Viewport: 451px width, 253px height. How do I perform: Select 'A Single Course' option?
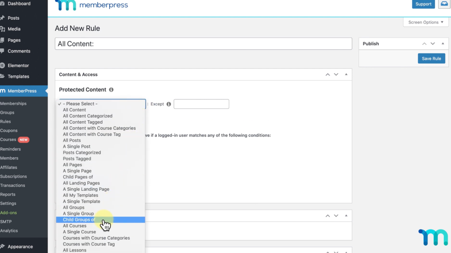coord(100,232)
